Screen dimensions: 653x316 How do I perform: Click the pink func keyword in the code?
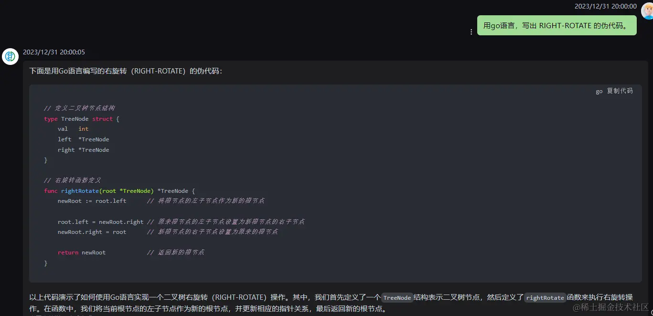point(50,190)
